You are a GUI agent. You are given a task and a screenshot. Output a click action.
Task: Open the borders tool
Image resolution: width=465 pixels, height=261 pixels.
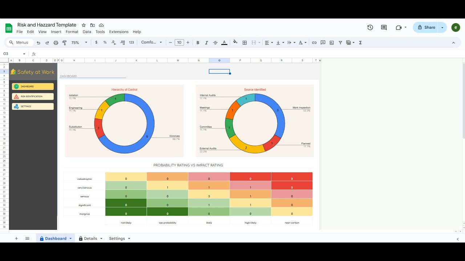tap(245, 42)
